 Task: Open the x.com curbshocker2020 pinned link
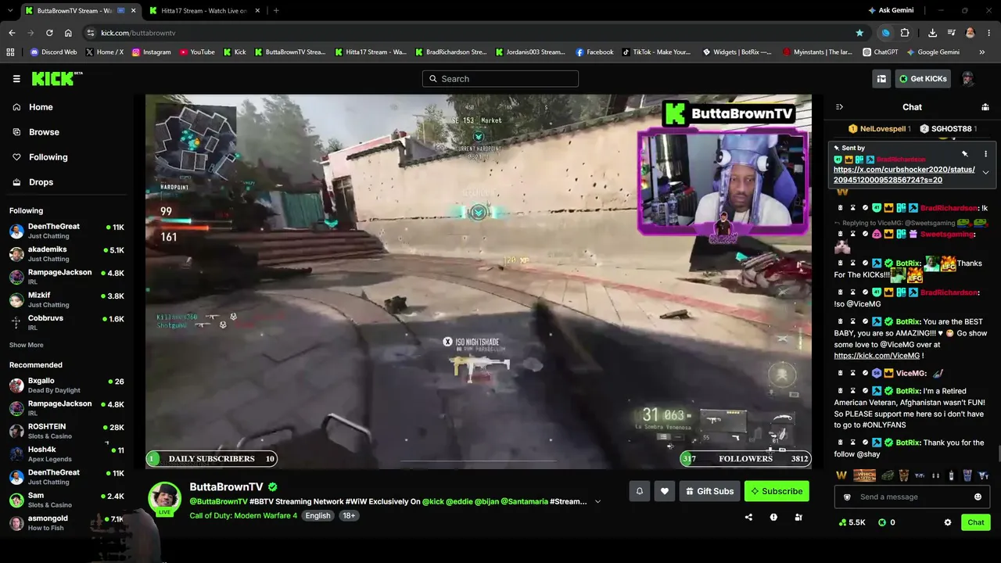tap(904, 174)
